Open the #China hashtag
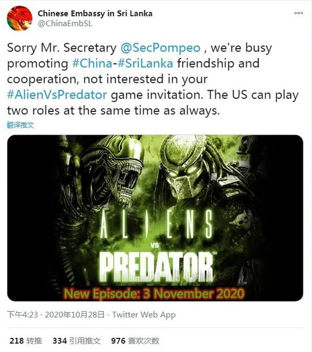This screenshot has height=352, width=312. [92, 64]
